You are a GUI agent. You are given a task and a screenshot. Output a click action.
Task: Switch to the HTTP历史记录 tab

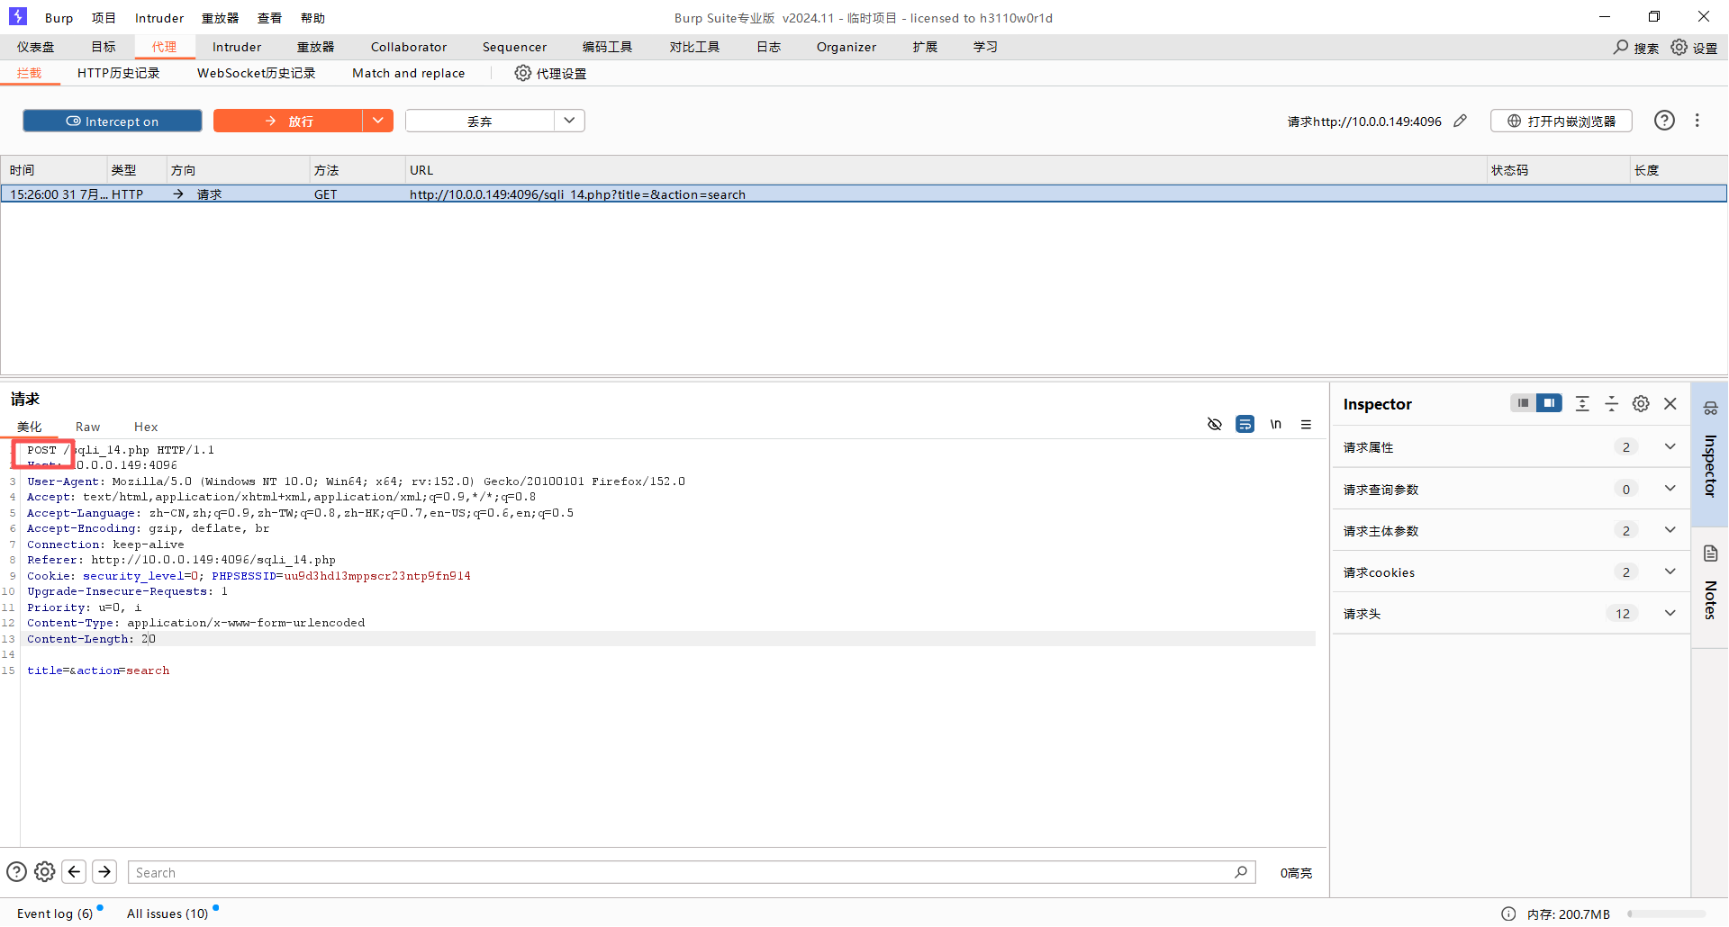coord(118,73)
